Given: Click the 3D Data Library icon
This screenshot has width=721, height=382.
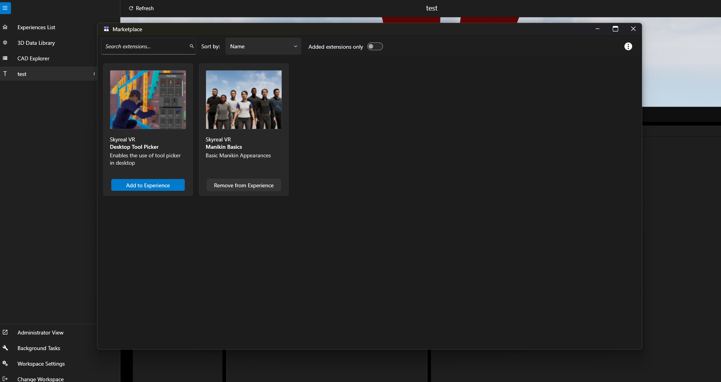Looking at the screenshot, I should tap(5, 43).
